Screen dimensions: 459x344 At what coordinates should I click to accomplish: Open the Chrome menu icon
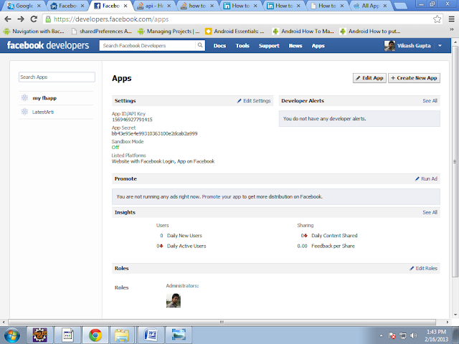tap(451, 19)
